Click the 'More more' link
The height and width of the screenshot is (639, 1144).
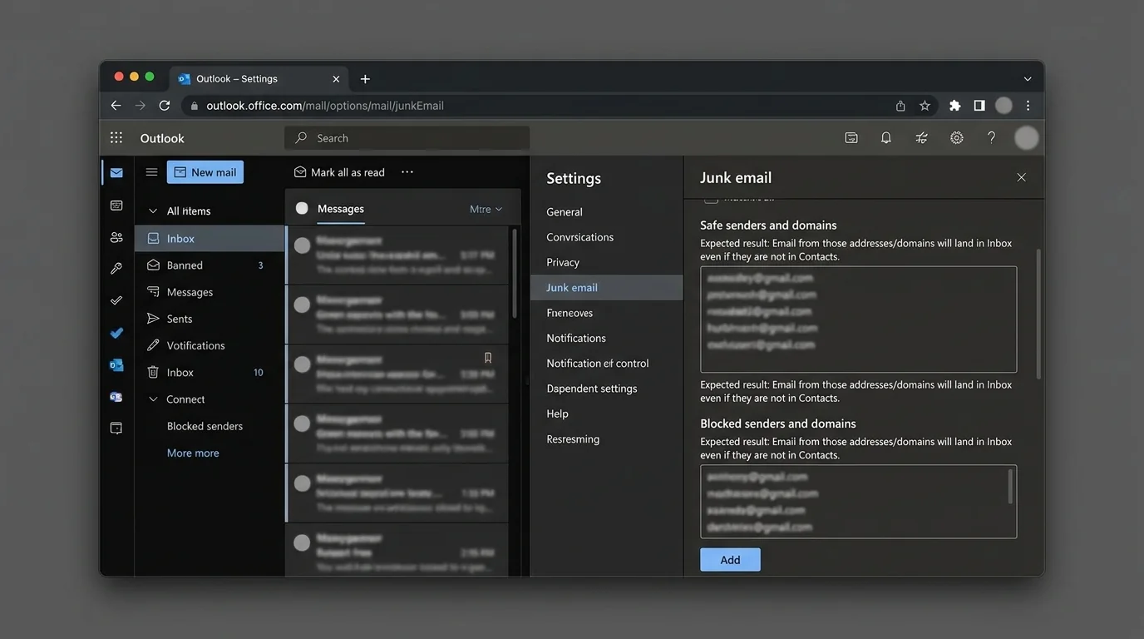point(193,453)
